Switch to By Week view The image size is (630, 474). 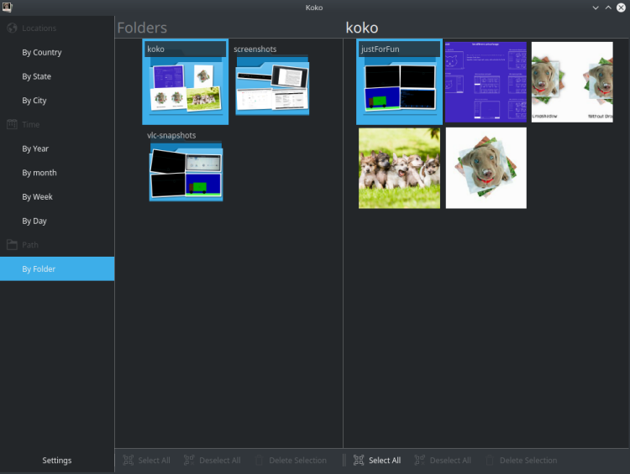[37, 197]
